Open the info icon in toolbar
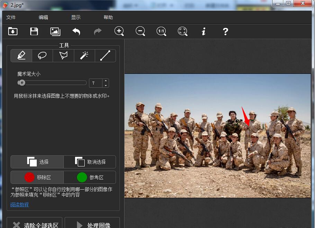The width and height of the screenshot is (315, 228). click(204, 31)
